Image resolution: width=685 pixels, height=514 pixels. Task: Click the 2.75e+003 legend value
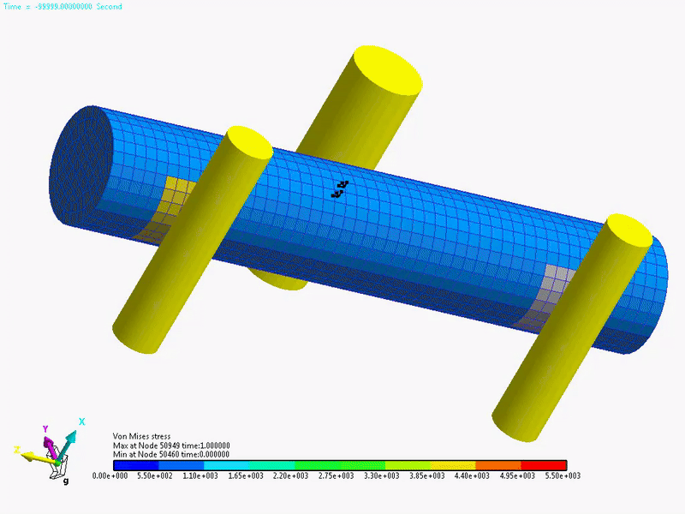pyautogui.click(x=337, y=475)
